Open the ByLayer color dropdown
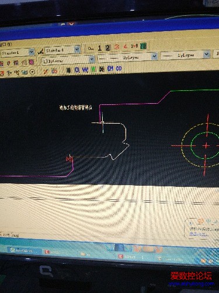The width and height of the screenshot is (219, 293). click(92, 59)
